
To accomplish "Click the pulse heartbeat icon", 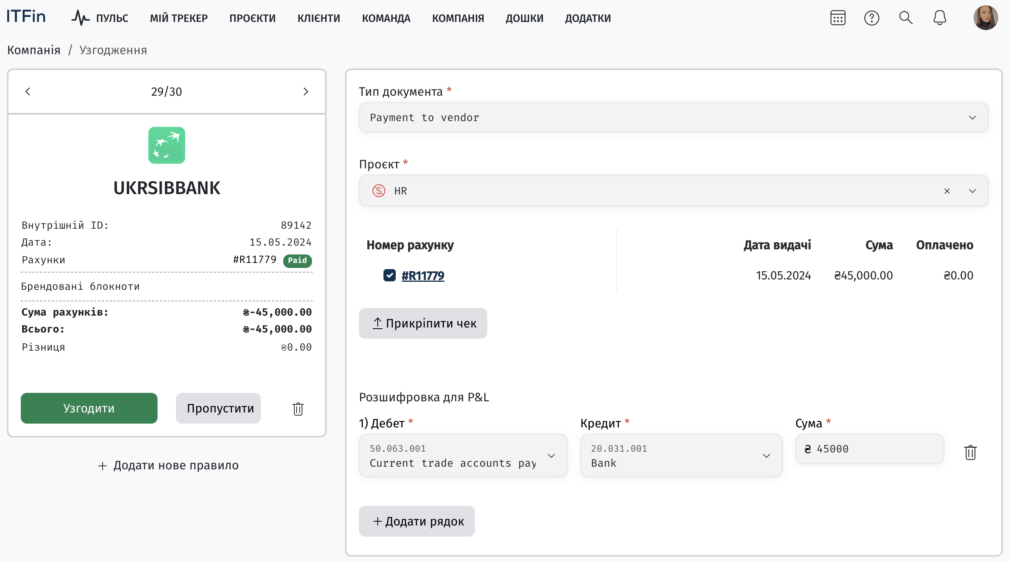I will click(x=80, y=18).
